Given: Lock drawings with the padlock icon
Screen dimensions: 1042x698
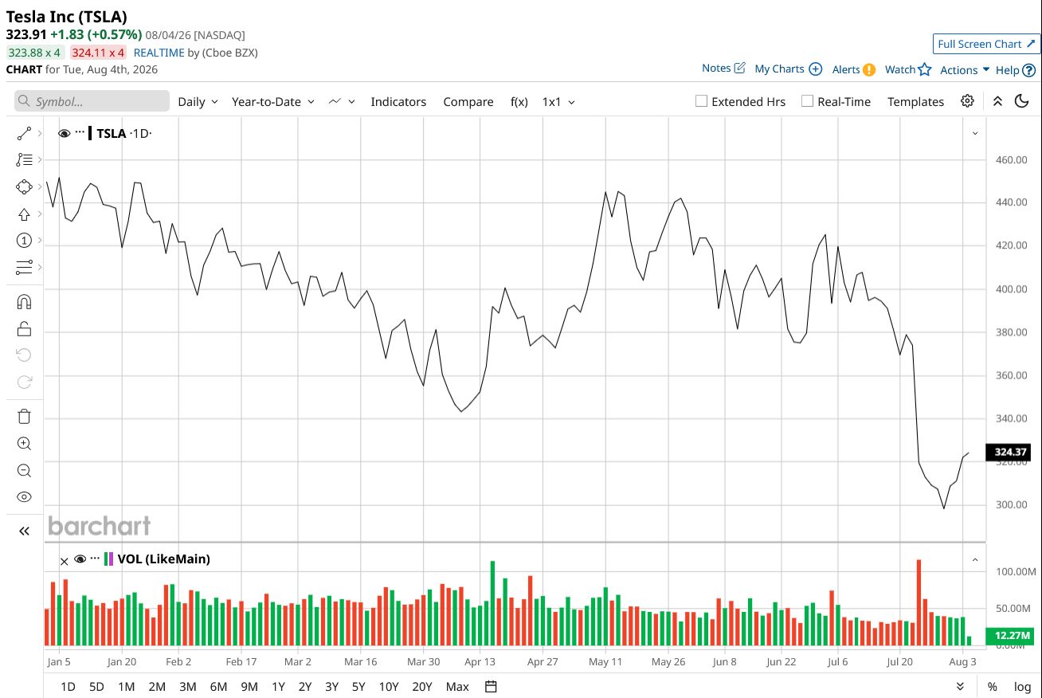Looking at the screenshot, I should 24,328.
